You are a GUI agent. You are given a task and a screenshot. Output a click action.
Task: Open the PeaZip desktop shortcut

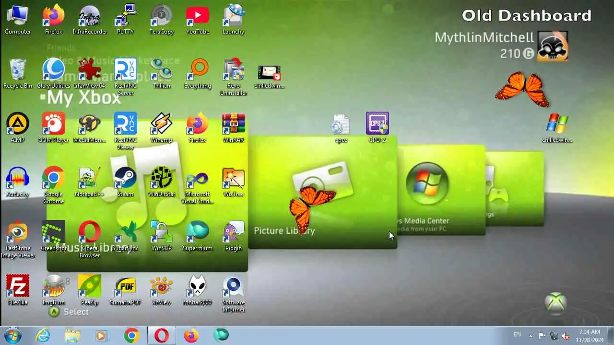point(90,290)
